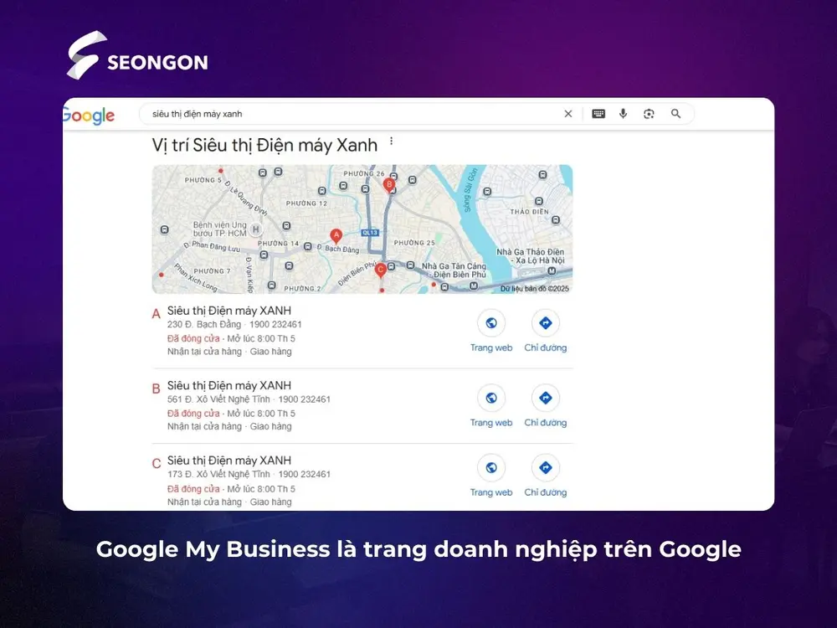Image resolution: width=837 pixels, height=628 pixels.
Task: Start voice search with microphone icon
Action: [623, 114]
